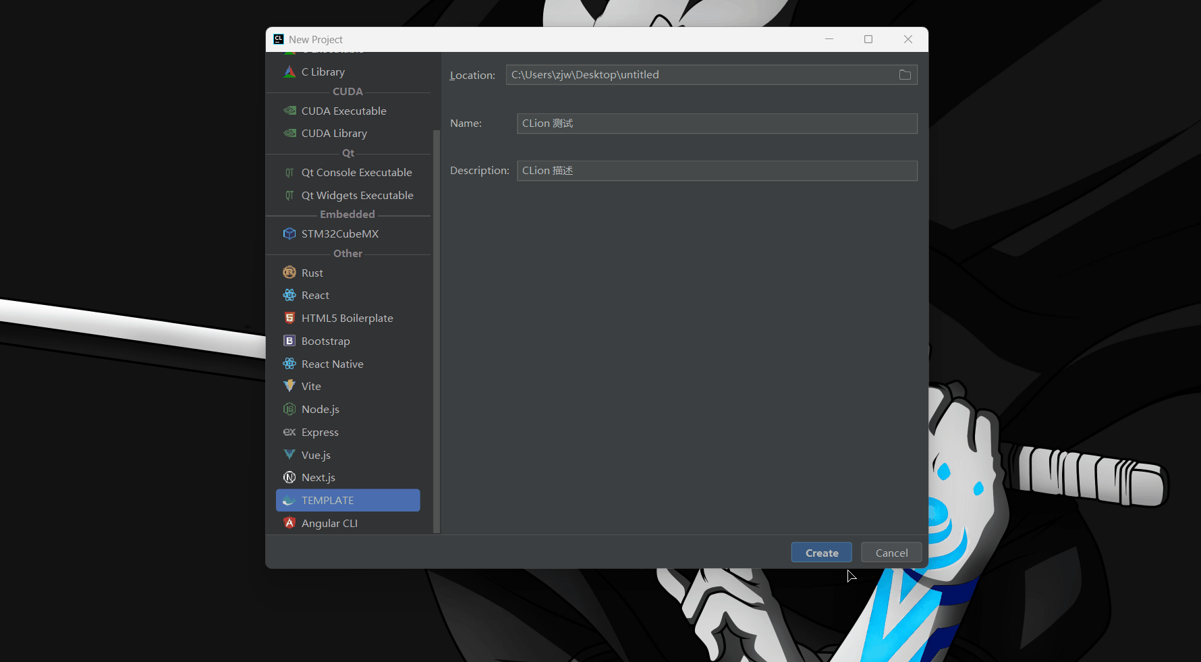Click into the Description input field

[717, 171]
